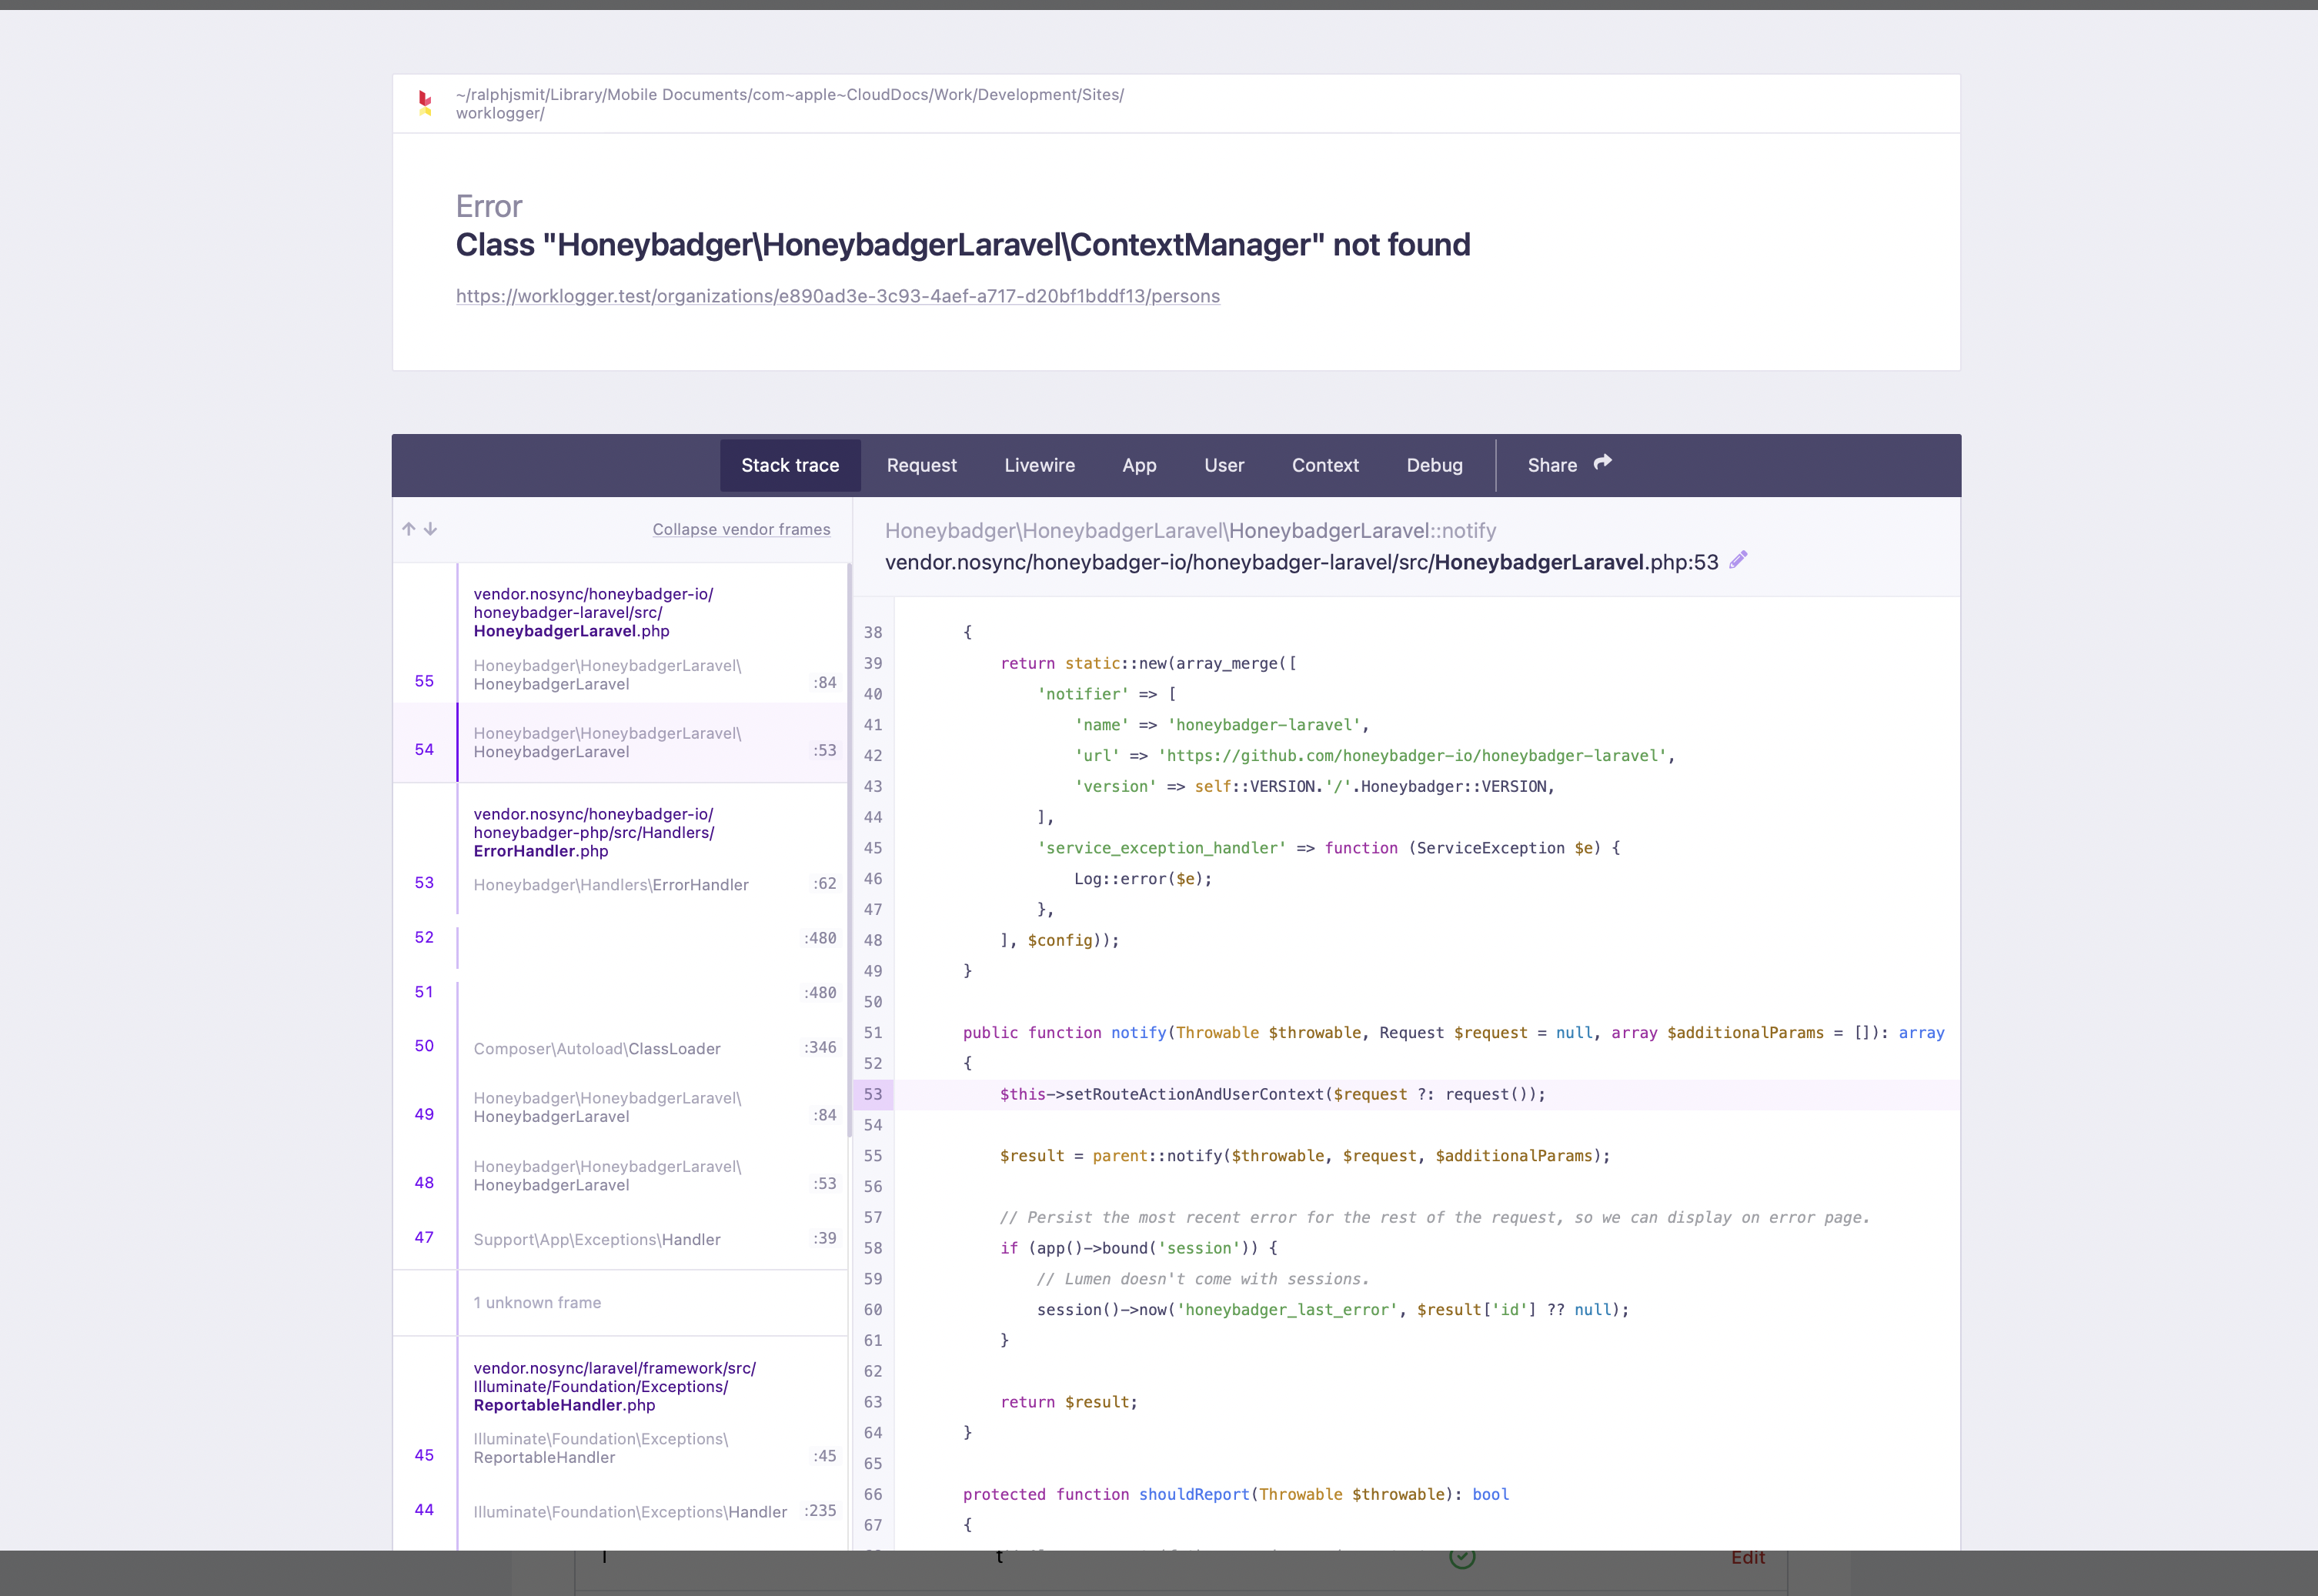Go to the Context tab
Screen dimensions: 2318x1596
pos(1325,465)
